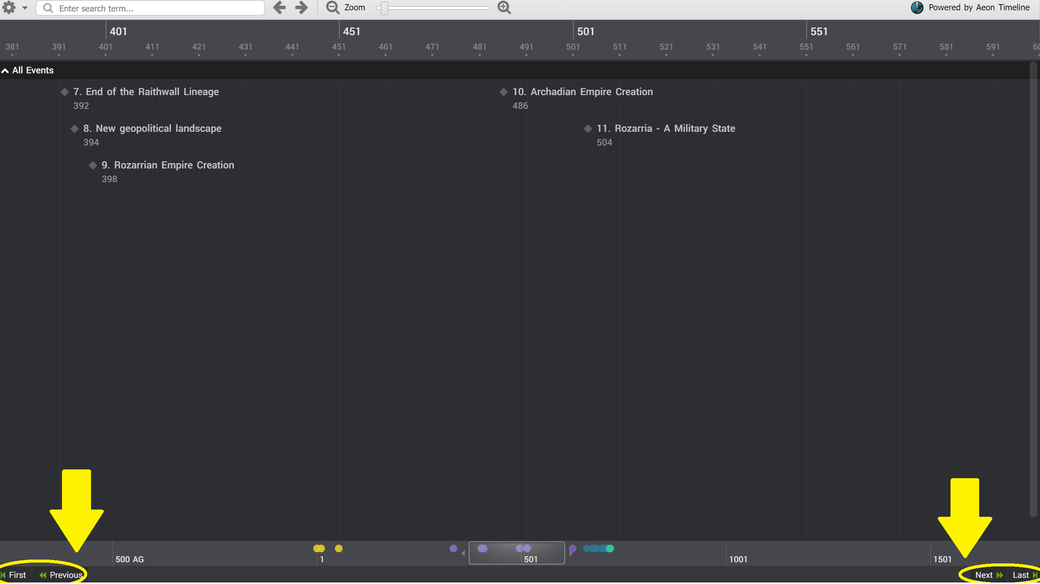Click the date 392 under event 7

[81, 105]
